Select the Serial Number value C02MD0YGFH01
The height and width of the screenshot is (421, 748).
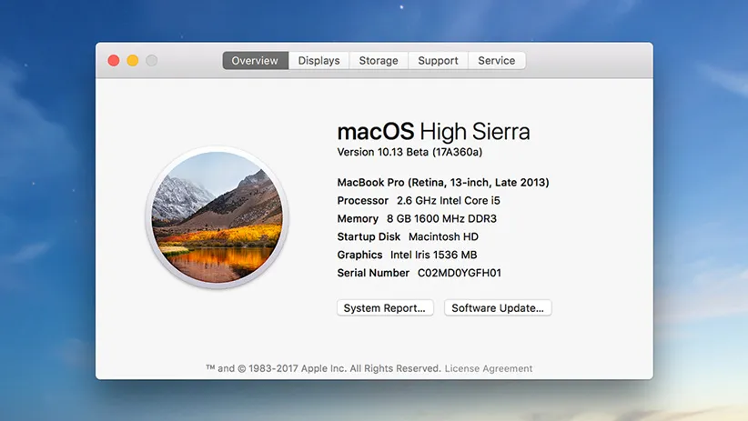click(x=460, y=273)
